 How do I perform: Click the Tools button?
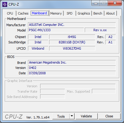coord(61,116)
